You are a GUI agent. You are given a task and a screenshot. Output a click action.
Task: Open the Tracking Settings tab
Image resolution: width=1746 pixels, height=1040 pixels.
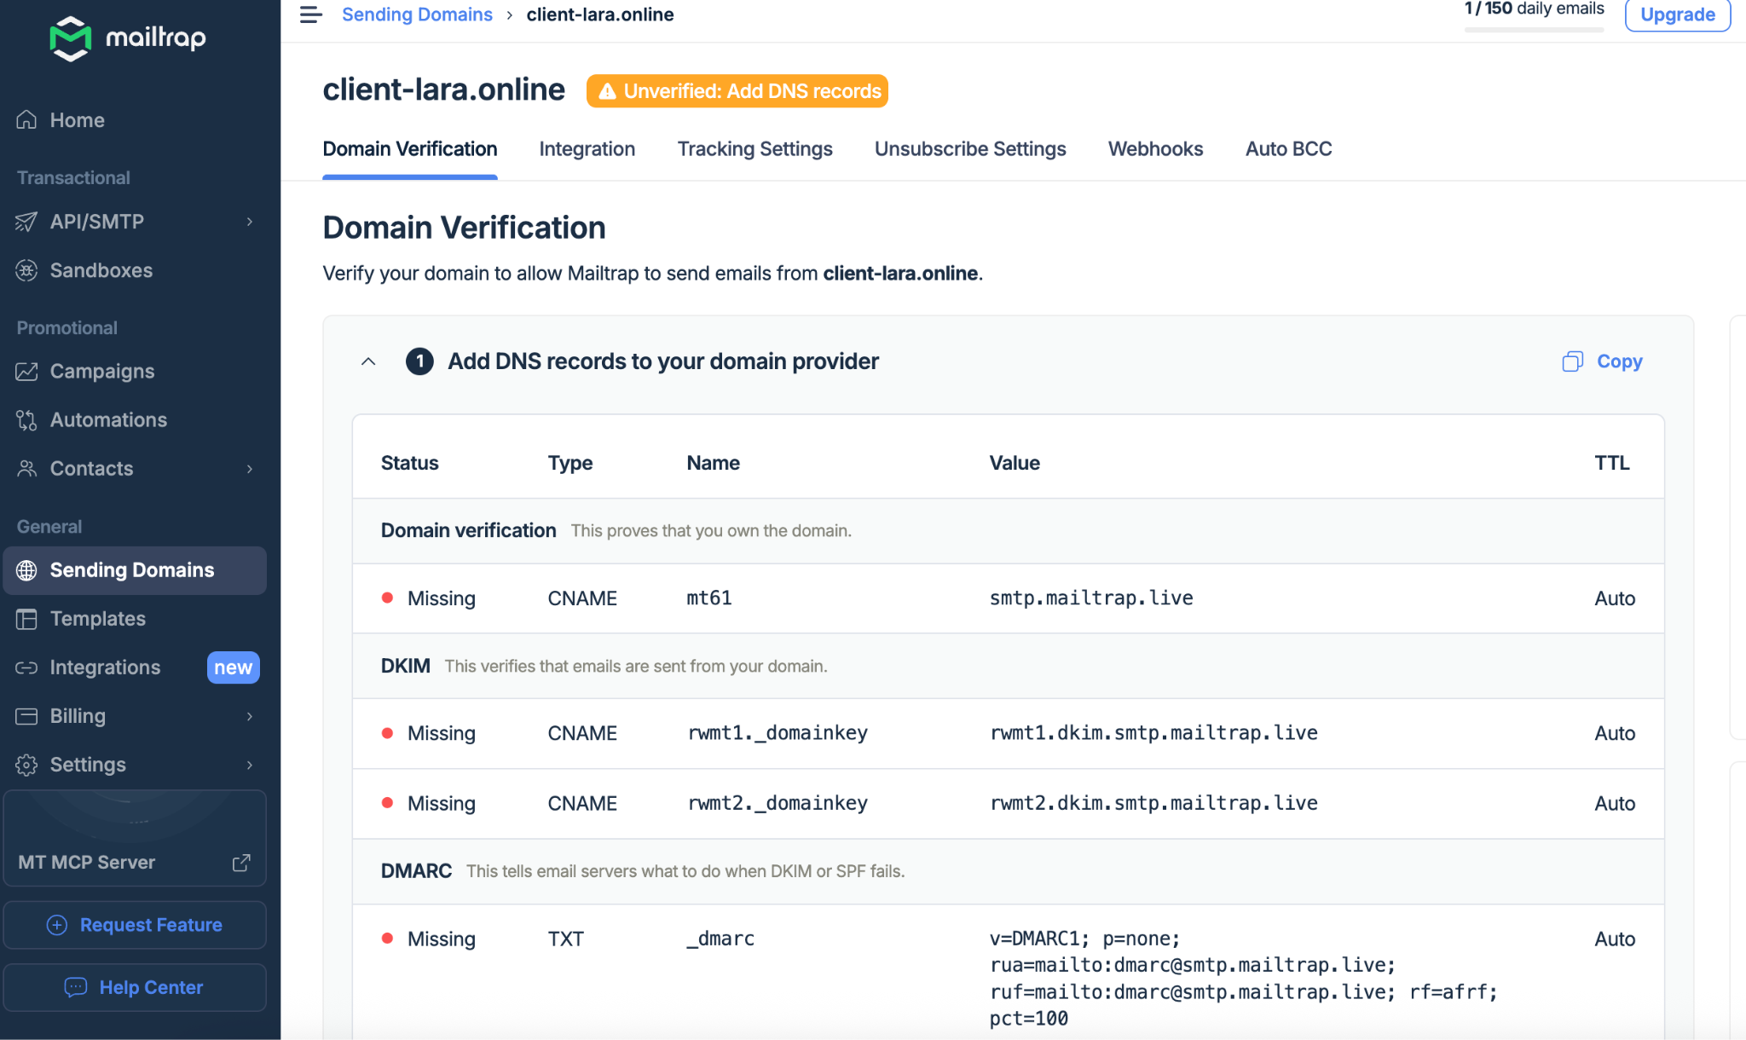pos(754,149)
